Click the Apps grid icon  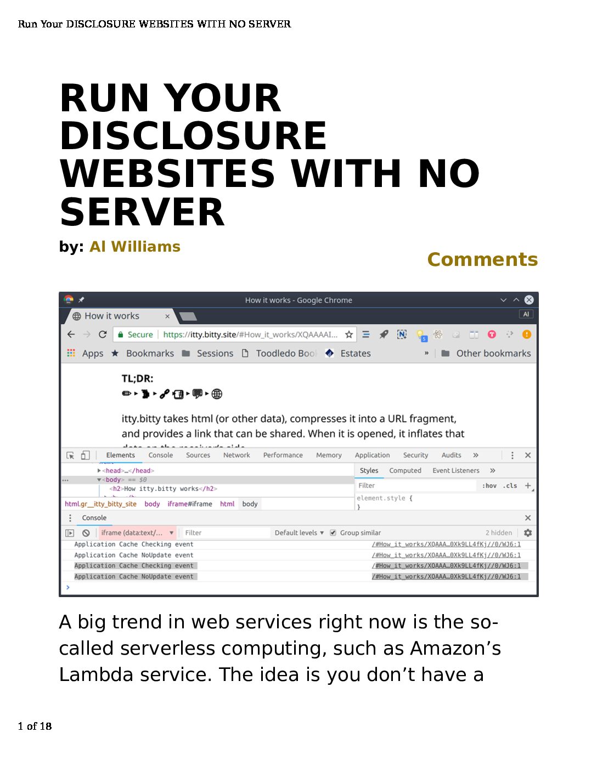pyautogui.click(x=71, y=353)
